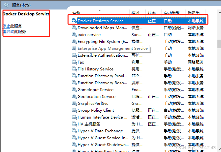Select Hyper-V Guest Service In... service
The image size is (221, 152).
(103, 138)
